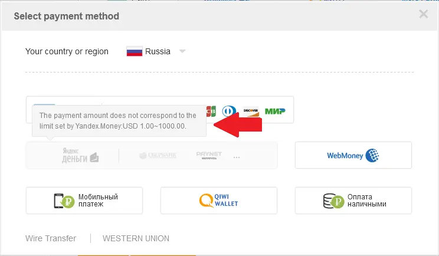Viewport: 439px width, 256px height.
Task: Click the WebMoney globe icon
Action: (372, 155)
